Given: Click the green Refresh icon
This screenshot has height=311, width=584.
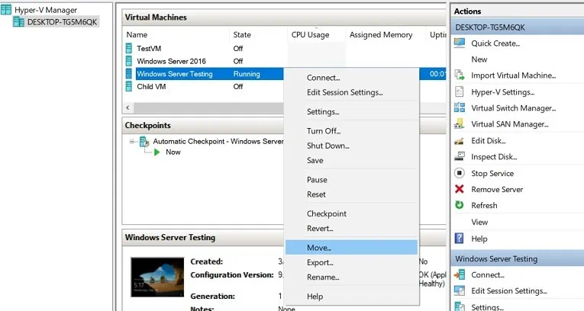Looking at the screenshot, I should 460,205.
